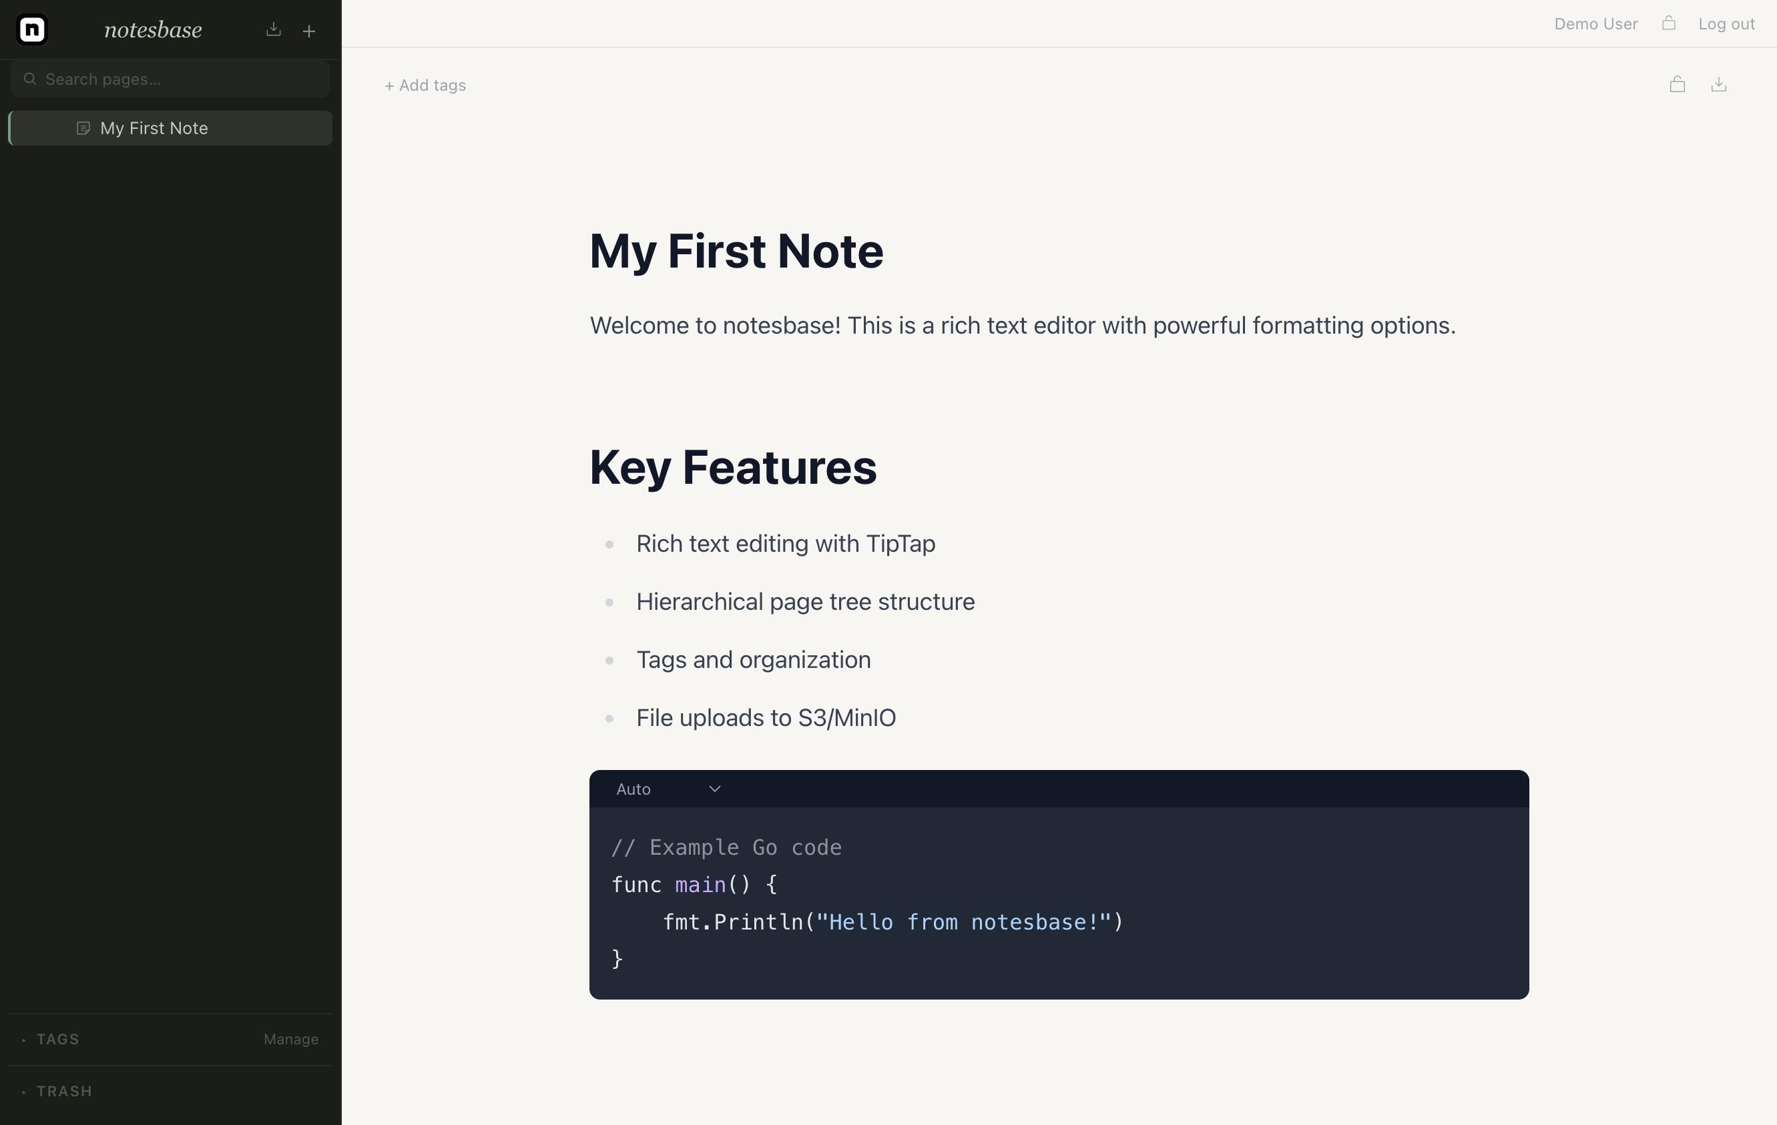Open the Demo User account menu
The width and height of the screenshot is (1777, 1125).
1595,23
